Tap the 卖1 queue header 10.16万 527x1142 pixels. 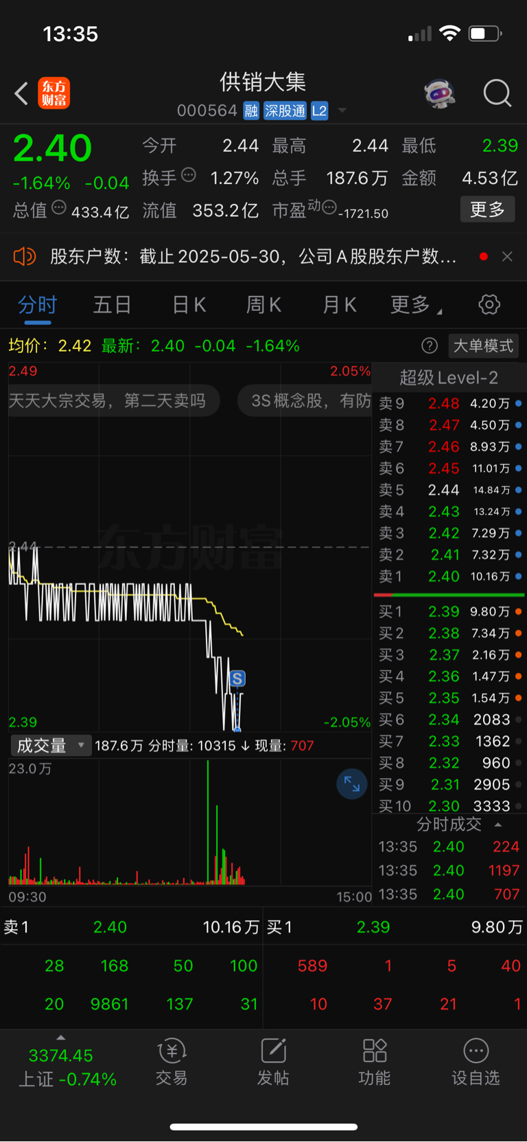[131, 927]
